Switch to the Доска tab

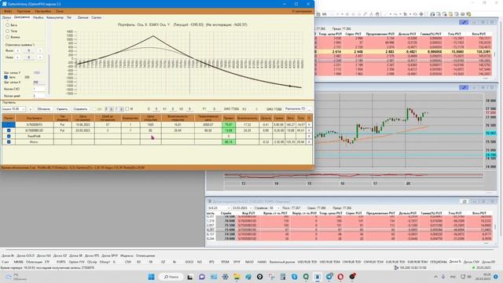point(6,17)
